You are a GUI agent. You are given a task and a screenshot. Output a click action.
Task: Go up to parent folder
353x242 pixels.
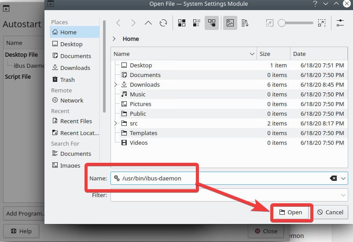(x=148, y=23)
